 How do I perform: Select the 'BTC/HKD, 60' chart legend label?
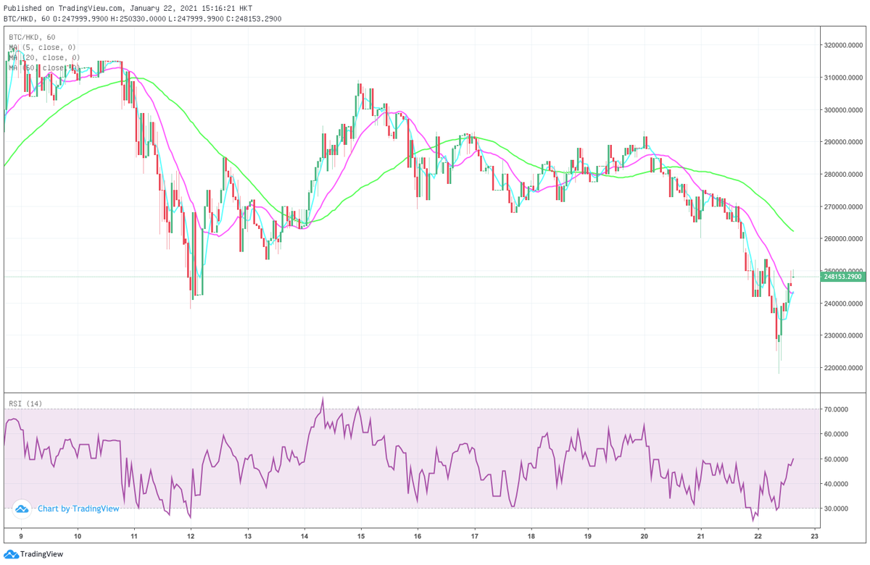[31, 37]
